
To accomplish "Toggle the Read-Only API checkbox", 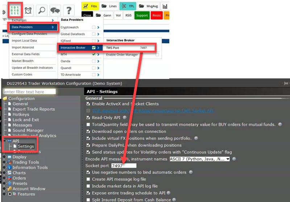I will (88, 118).
